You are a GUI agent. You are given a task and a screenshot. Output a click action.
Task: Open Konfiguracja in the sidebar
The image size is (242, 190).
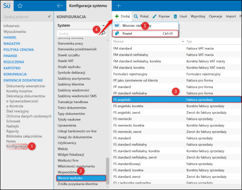[x=16, y=146]
